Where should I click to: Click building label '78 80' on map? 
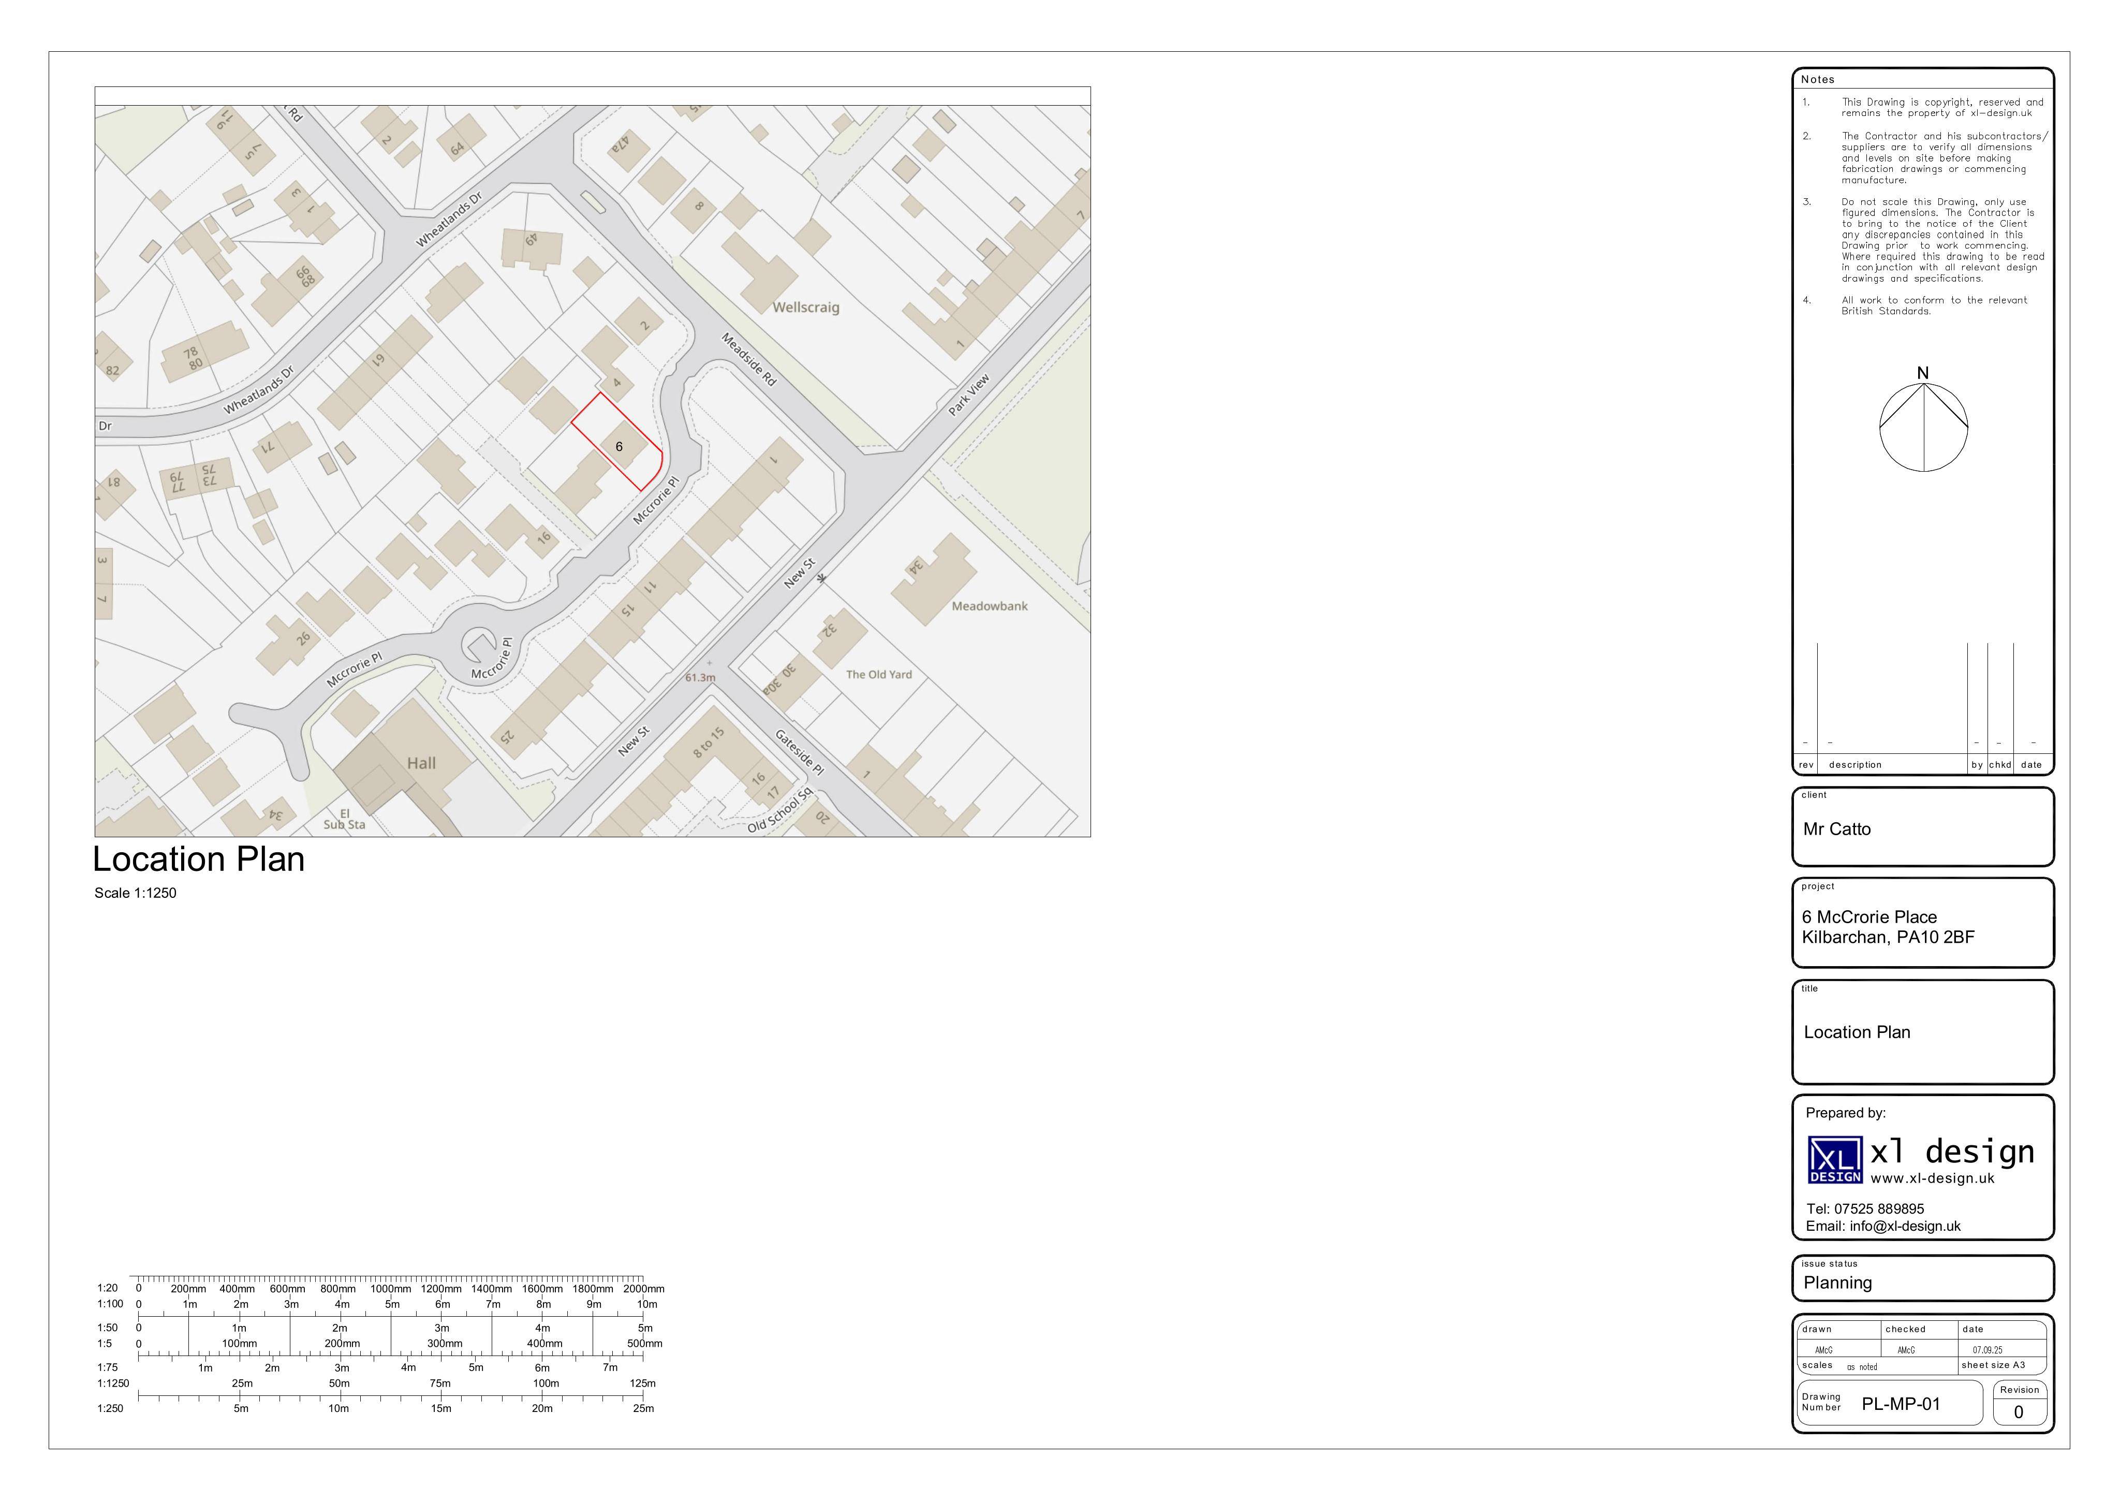[x=192, y=358]
